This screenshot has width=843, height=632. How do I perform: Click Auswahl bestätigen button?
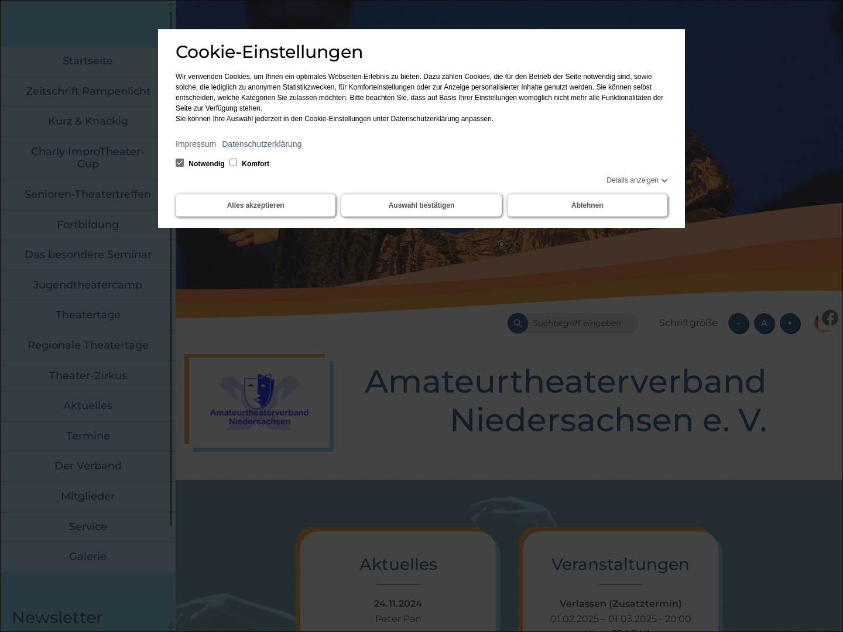click(421, 205)
